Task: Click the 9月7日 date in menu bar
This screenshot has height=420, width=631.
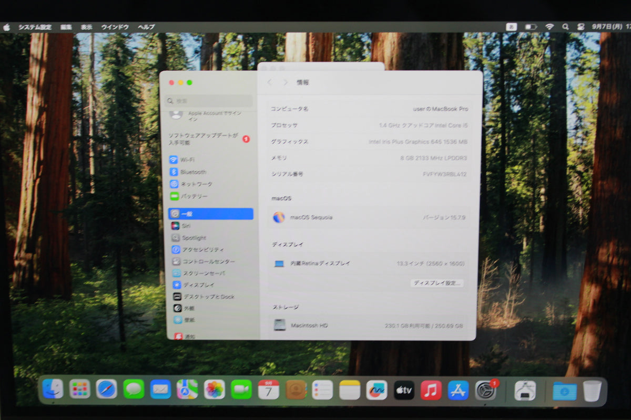Action: coord(606,26)
